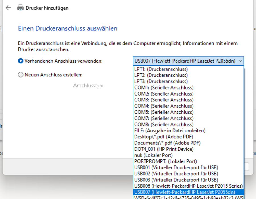Select Neuen Anschluss erstellen radio button
This screenshot has width=256, height=199.
(x=21, y=75)
